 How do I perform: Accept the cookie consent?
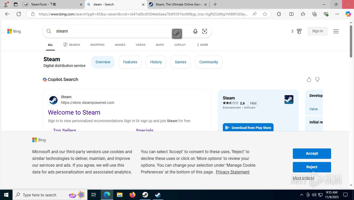coord(312,153)
